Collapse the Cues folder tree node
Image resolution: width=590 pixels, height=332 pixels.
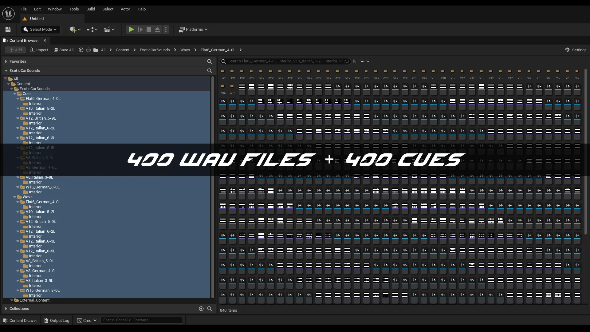(15, 94)
